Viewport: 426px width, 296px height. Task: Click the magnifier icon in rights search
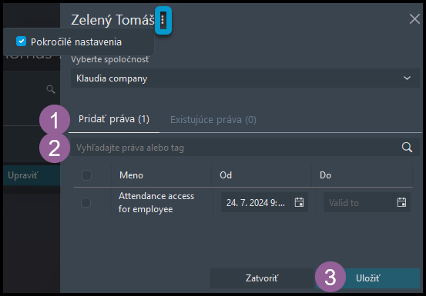[x=407, y=147]
